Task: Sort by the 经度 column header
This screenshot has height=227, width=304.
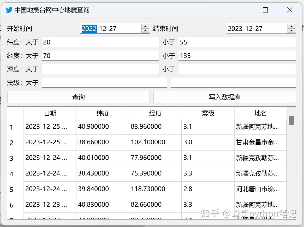Action: click(156, 113)
